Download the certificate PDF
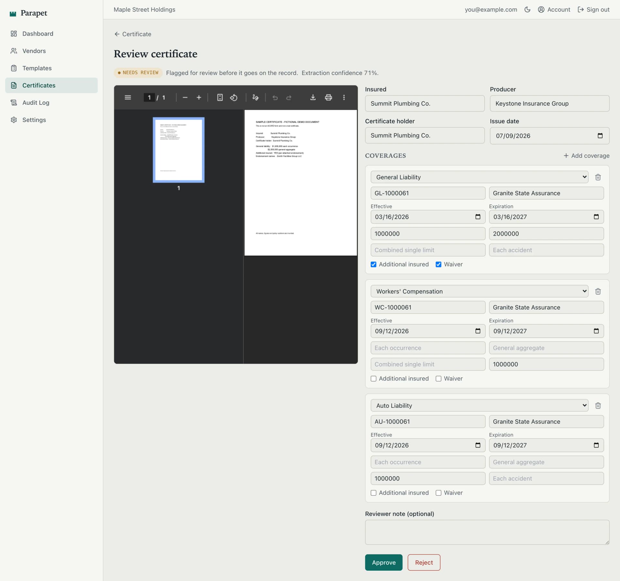Viewport: 620px width, 581px height. [x=313, y=97]
